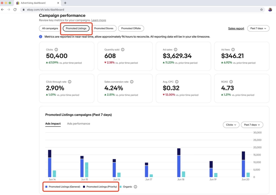Click the Sales conversion rate value 4.24%
The image size is (276, 195).
[x=113, y=88]
